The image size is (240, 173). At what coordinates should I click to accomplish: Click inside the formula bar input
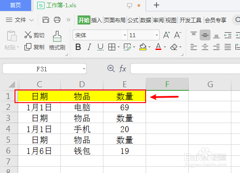[185, 69]
